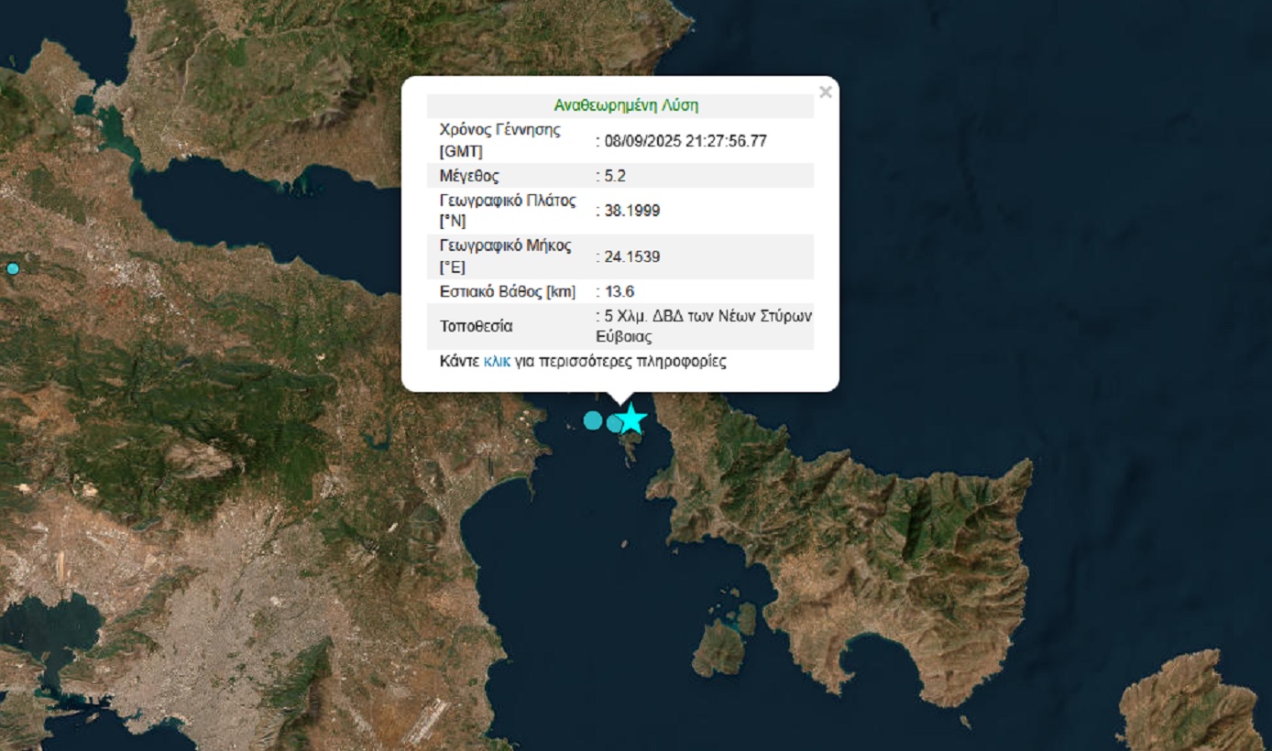This screenshot has height=751, width=1272.
Task: Click the latitude value 38.1999
Action: [x=631, y=211]
